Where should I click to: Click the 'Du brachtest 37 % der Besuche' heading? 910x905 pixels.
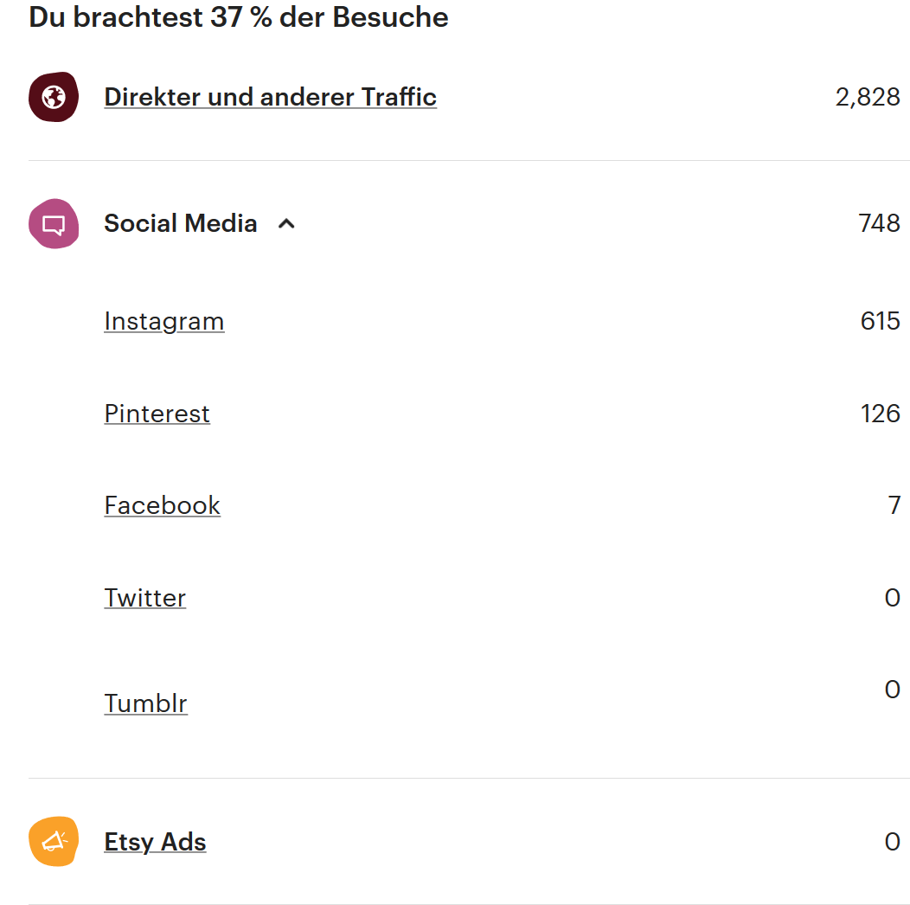239,16
